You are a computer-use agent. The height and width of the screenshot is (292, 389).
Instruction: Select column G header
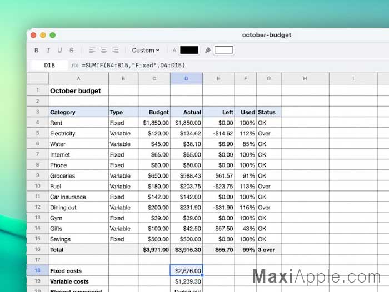coord(268,79)
